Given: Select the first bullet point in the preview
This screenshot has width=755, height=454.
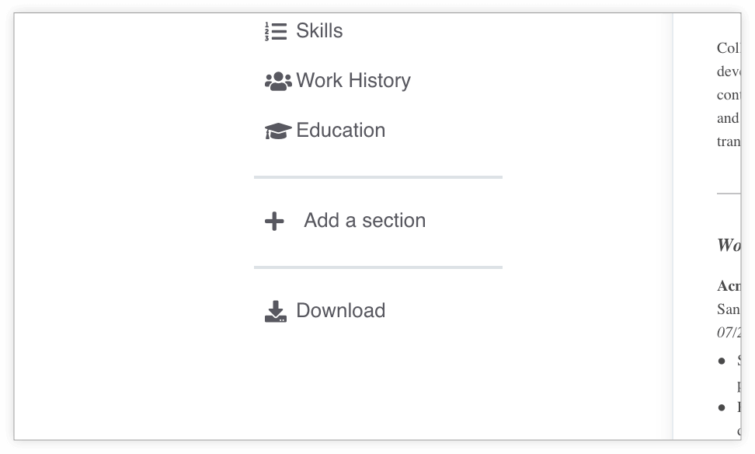Looking at the screenshot, I should [x=729, y=372].
